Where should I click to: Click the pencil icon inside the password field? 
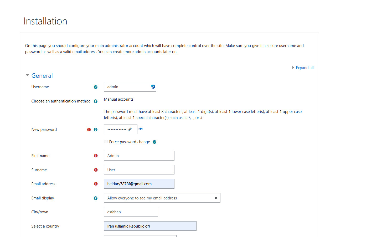point(130,129)
